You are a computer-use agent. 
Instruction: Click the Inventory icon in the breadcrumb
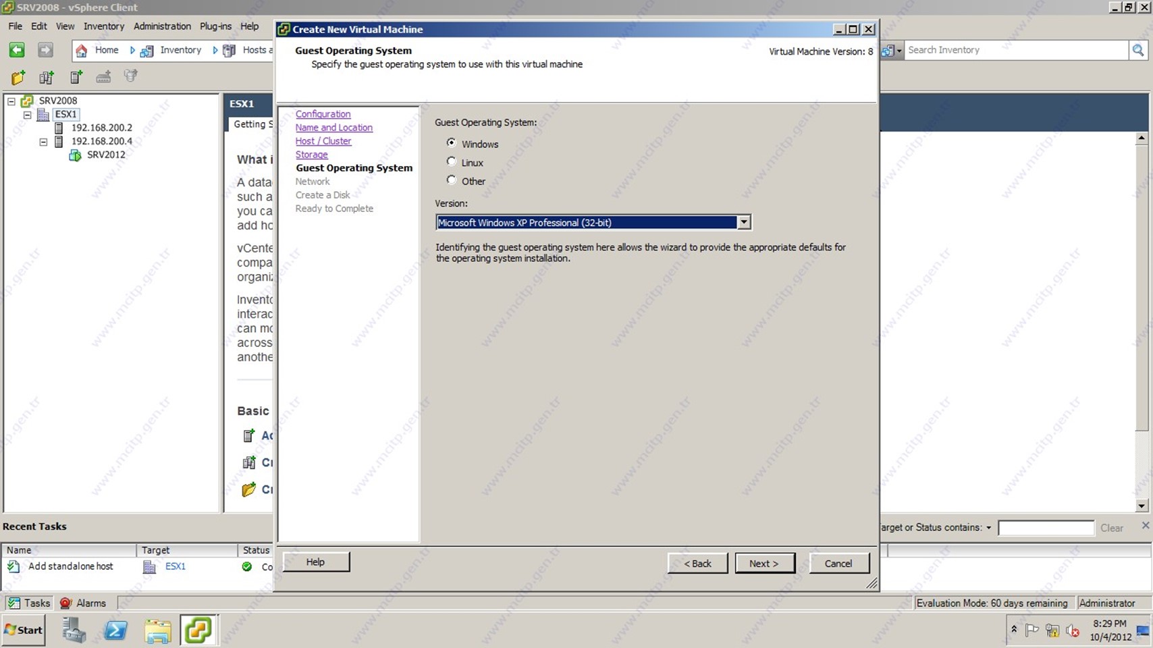click(146, 51)
